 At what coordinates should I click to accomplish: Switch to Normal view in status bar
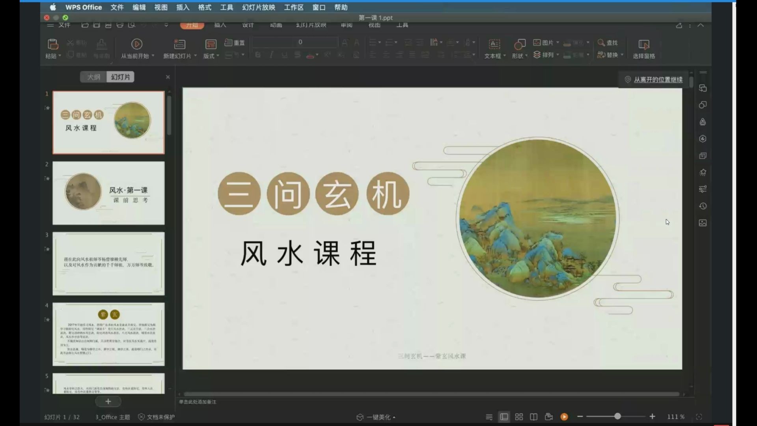[504, 417]
